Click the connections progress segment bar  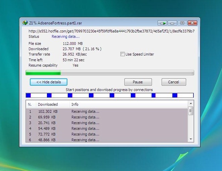[110, 95]
